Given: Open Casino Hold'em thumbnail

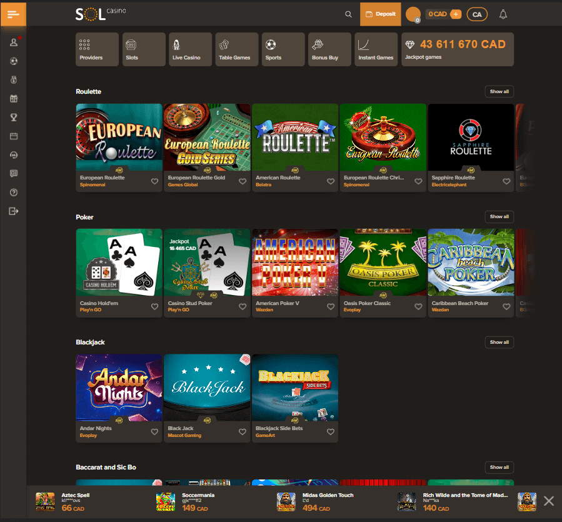Looking at the screenshot, I should coord(119,263).
